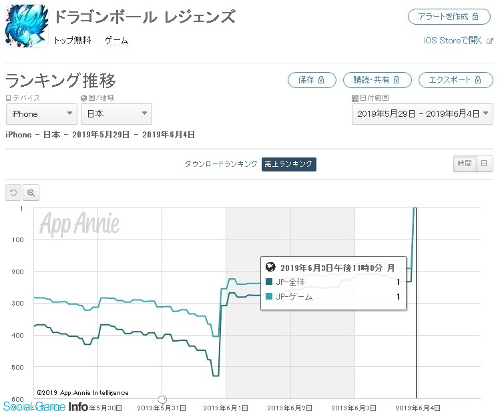Click the lock icon on アラートを作成
Image resolution: width=498 pixels, height=415 pixels.
[475, 17]
